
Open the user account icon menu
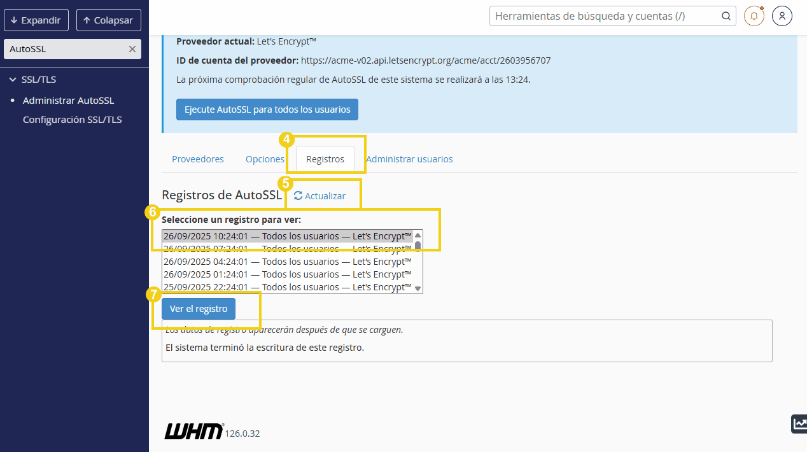coord(782,17)
